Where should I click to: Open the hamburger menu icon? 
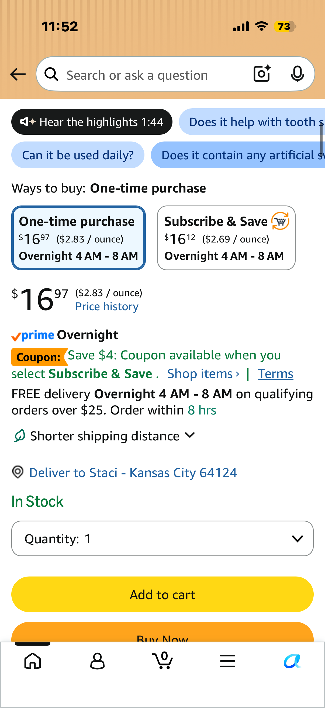coord(227,661)
